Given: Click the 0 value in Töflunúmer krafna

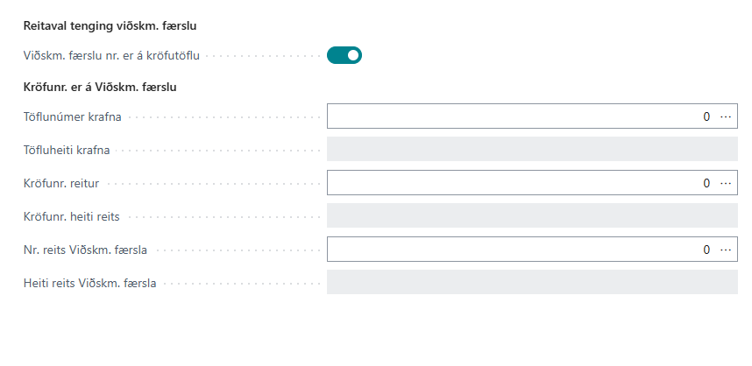Looking at the screenshot, I should (x=706, y=116).
